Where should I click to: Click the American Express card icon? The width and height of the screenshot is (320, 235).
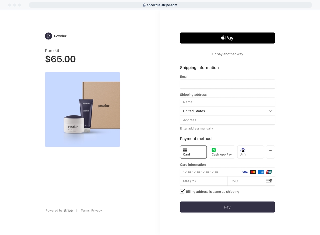pos(261,172)
